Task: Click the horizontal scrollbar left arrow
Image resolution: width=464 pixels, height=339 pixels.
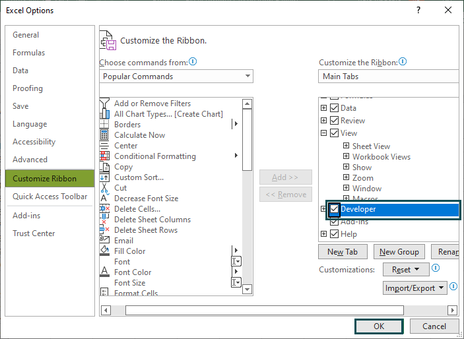Action: (x=106, y=310)
